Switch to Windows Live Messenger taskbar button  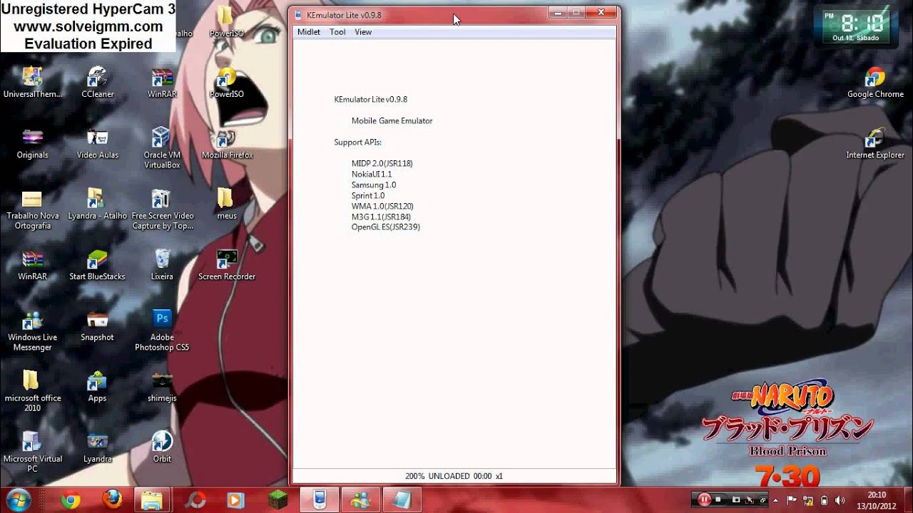click(x=361, y=499)
